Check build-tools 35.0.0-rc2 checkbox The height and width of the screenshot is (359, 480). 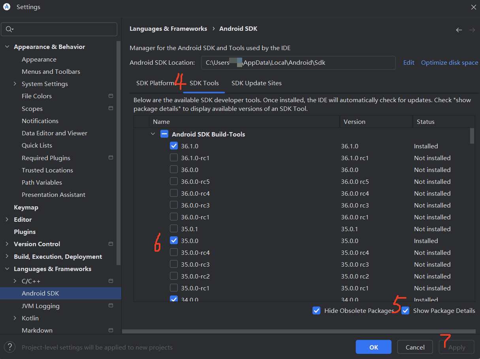(174, 276)
